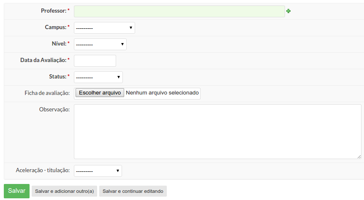Click the Status field label
The image size is (364, 200).
(x=58, y=77)
